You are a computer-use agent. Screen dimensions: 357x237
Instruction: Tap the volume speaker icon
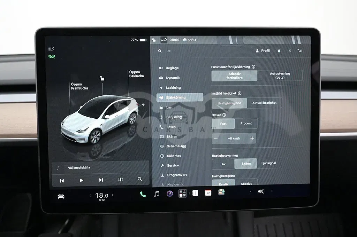tap(261, 191)
